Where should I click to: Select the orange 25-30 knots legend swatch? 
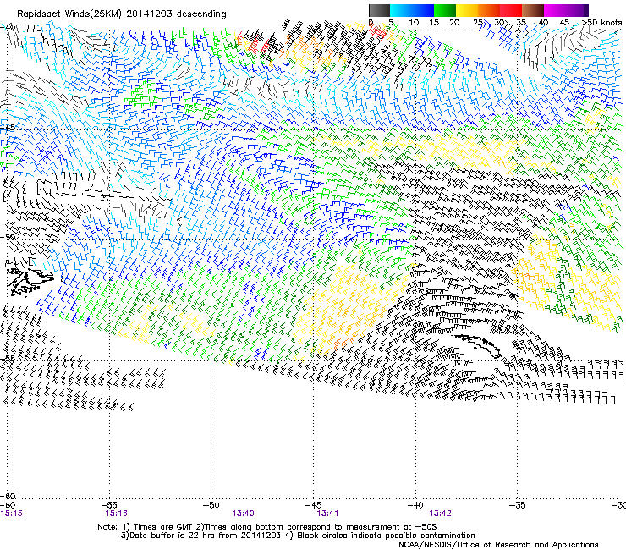(x=489, y=10)
